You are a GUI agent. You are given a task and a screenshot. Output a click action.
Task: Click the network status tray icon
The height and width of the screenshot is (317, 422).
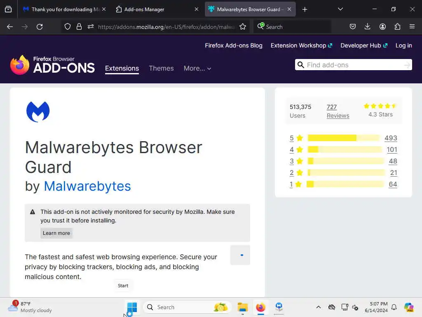345,307
